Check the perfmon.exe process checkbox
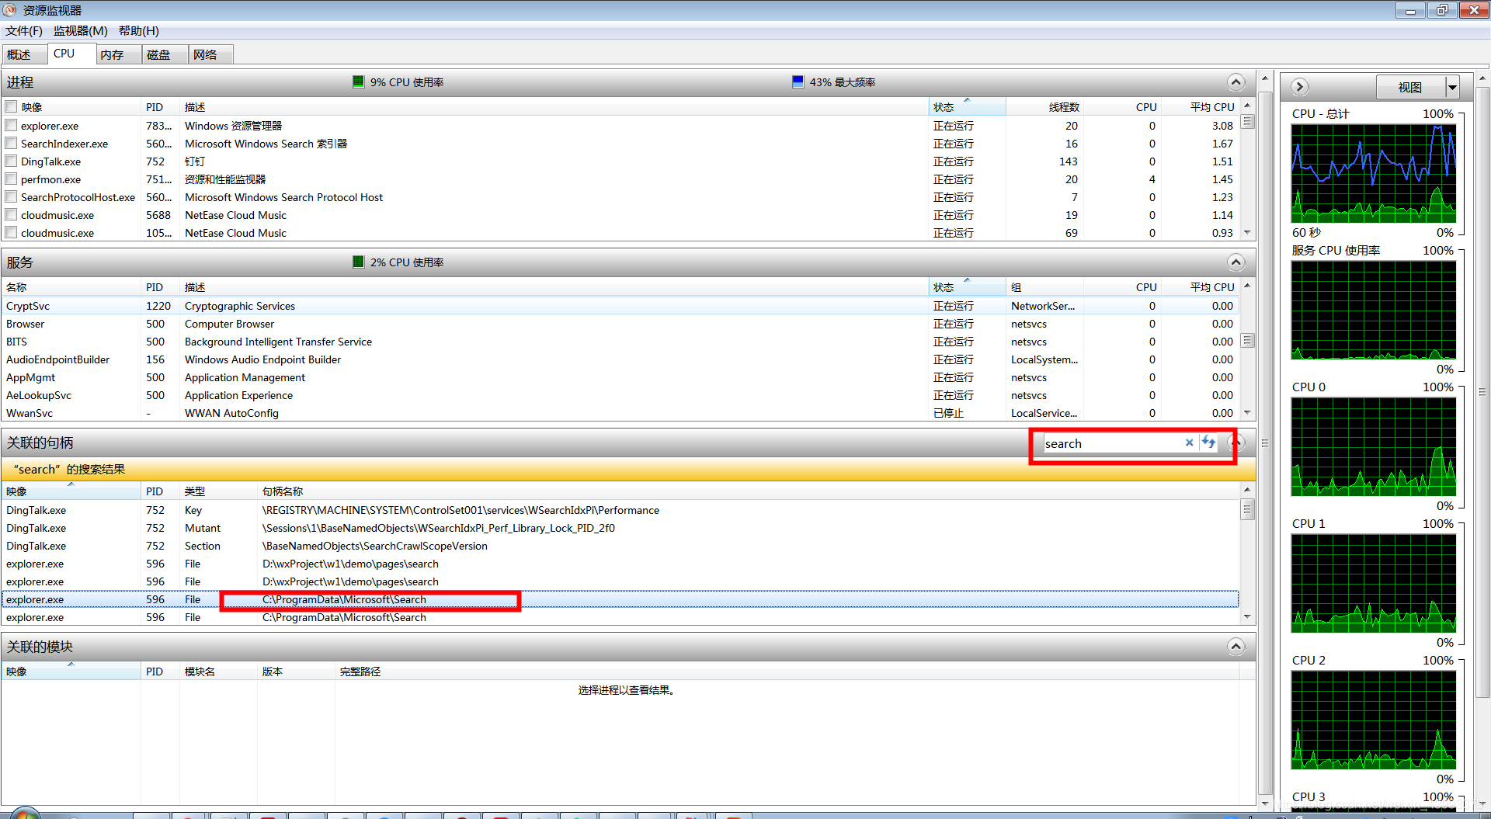The image size is (1491, 819). click(x=11, y=179)
